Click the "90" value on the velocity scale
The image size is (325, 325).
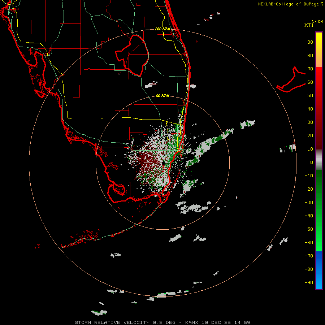[x=310, y=42]
